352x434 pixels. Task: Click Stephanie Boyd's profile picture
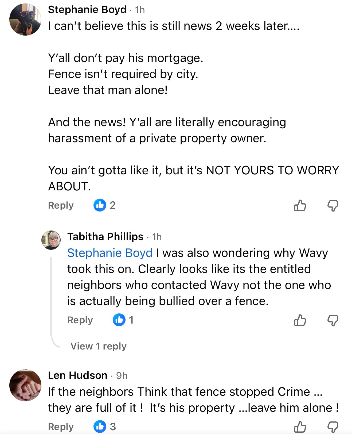point(25,20)
